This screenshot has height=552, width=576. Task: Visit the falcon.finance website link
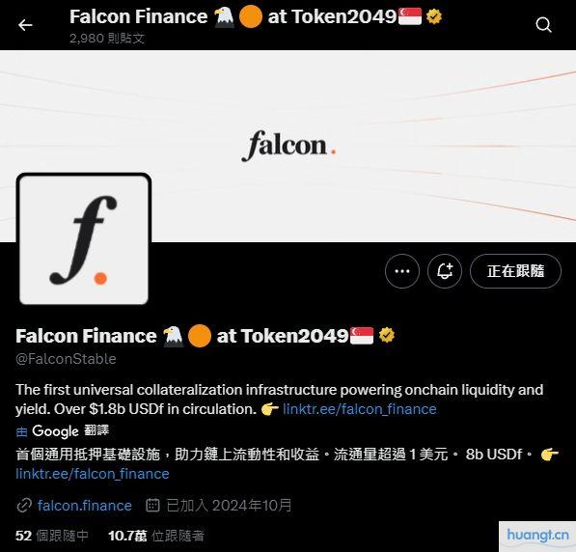85,506
